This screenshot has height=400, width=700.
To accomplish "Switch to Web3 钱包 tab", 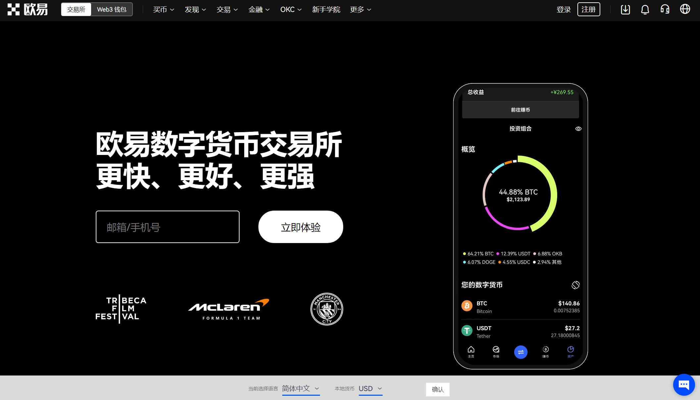I will click(x=112, y=10).
